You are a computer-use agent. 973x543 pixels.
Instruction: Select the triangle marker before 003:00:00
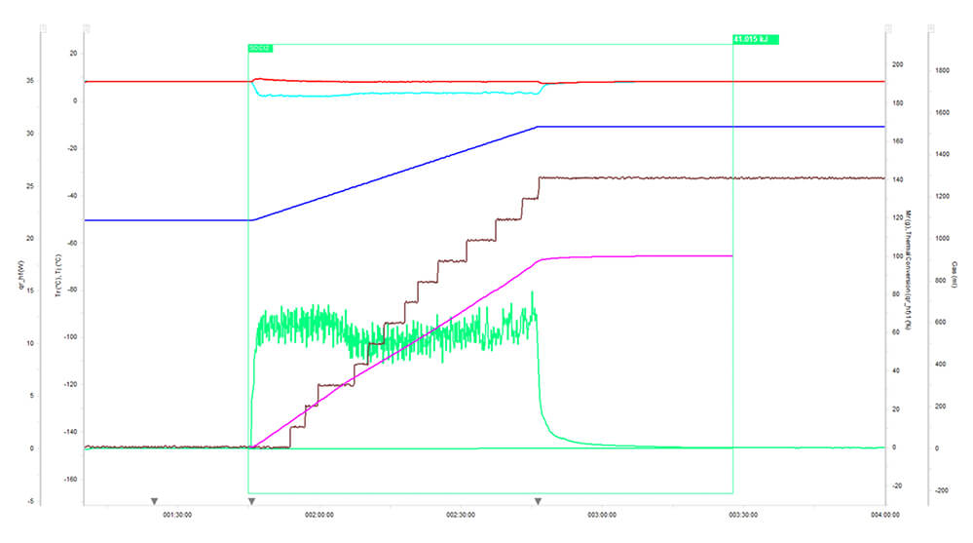(x=538, y=501)
